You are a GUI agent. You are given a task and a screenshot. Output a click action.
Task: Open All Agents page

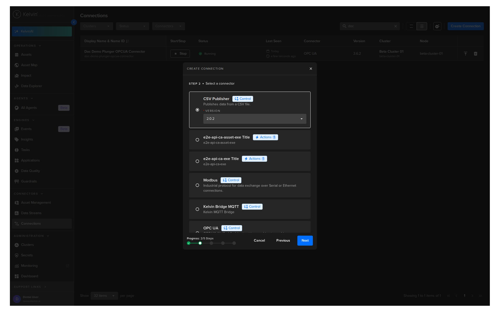(42, 108)
